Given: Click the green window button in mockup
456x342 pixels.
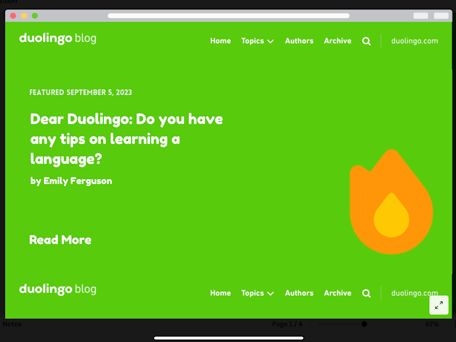Looking at the screenshot, I should [x=35, y=16].
